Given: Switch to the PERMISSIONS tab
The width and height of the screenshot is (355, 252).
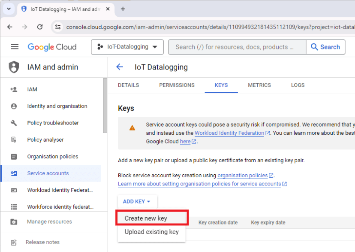Looking at the screenshot, I should click(x=177, y=85).
